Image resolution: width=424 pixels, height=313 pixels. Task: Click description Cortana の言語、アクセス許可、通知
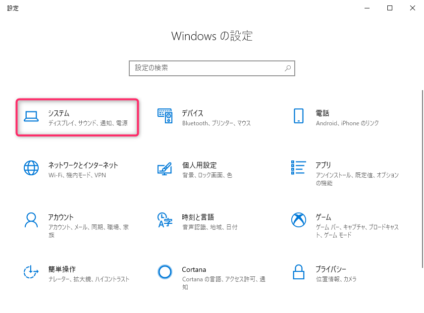coord(223,283)
